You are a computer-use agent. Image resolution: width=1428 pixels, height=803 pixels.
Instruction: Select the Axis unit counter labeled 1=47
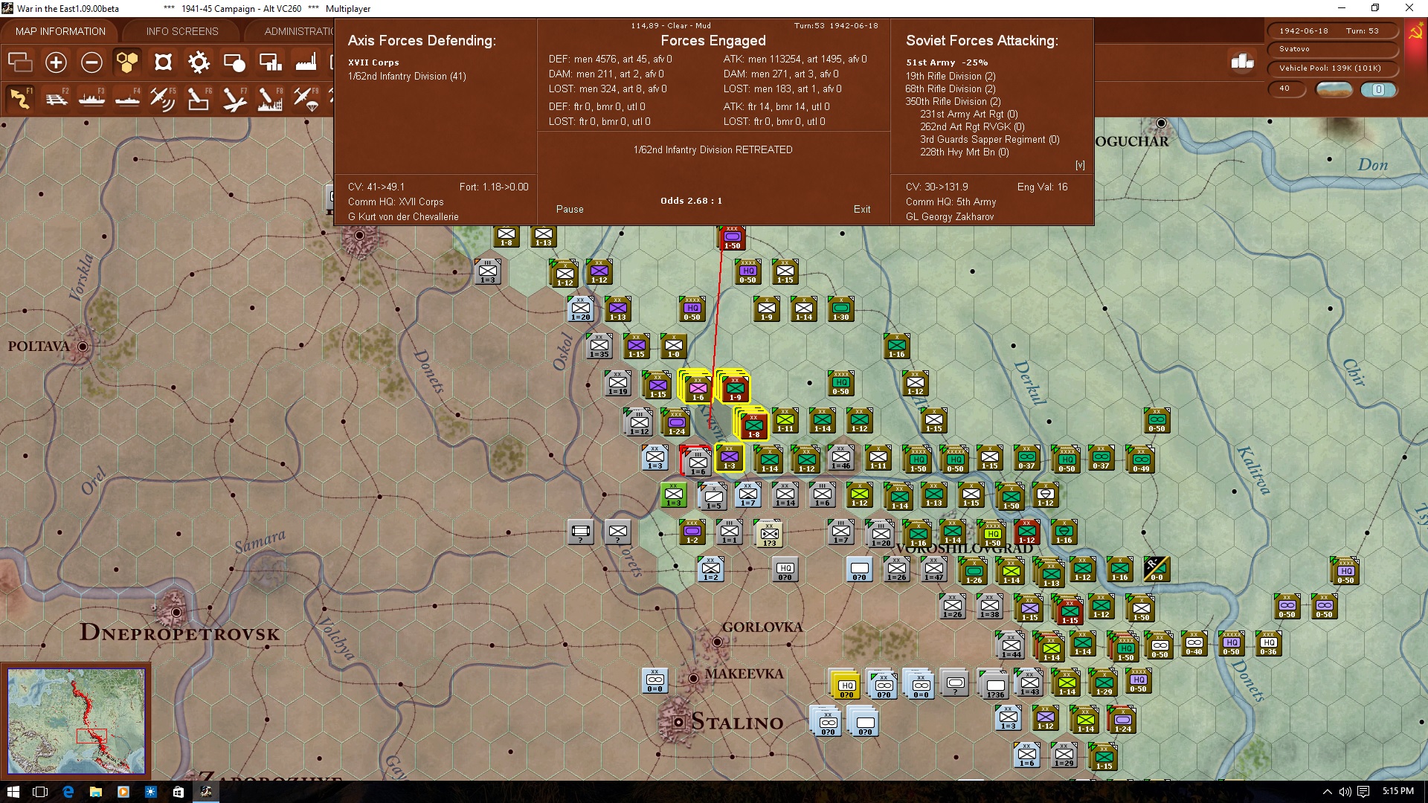(934, 570)
